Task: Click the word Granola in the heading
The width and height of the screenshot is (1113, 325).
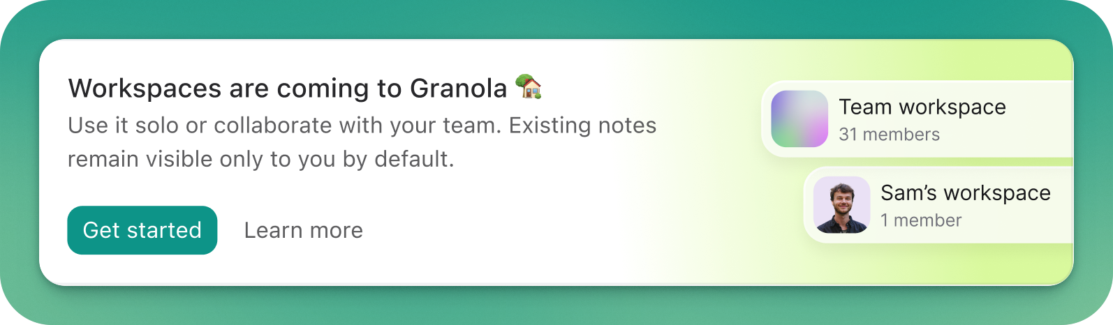Action: pos(459,89)
